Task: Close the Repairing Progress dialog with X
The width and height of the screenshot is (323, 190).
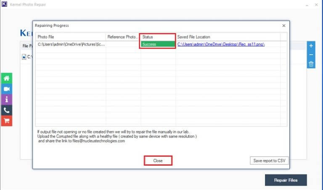Action: [x=283, y=26]
